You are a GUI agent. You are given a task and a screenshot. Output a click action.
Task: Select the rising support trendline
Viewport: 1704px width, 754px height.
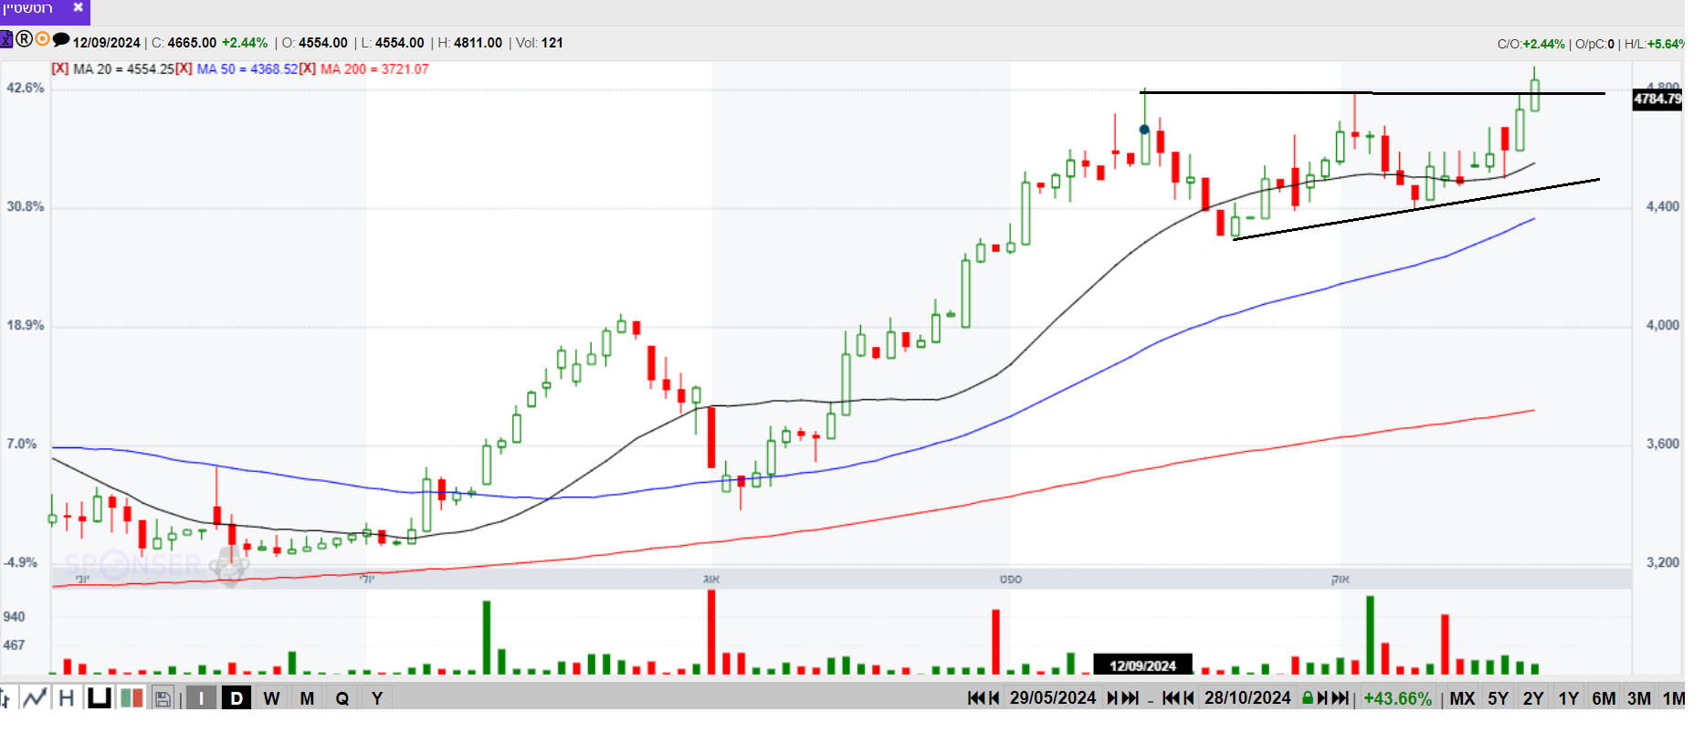click(x=1416, y=209)
